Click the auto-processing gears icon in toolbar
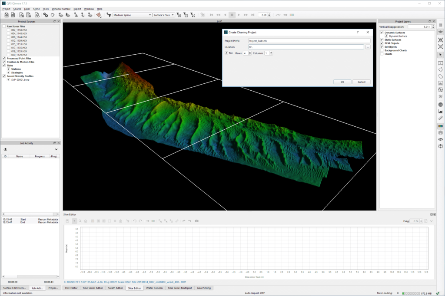The image size is (445, 296). (x=45, y=15)
